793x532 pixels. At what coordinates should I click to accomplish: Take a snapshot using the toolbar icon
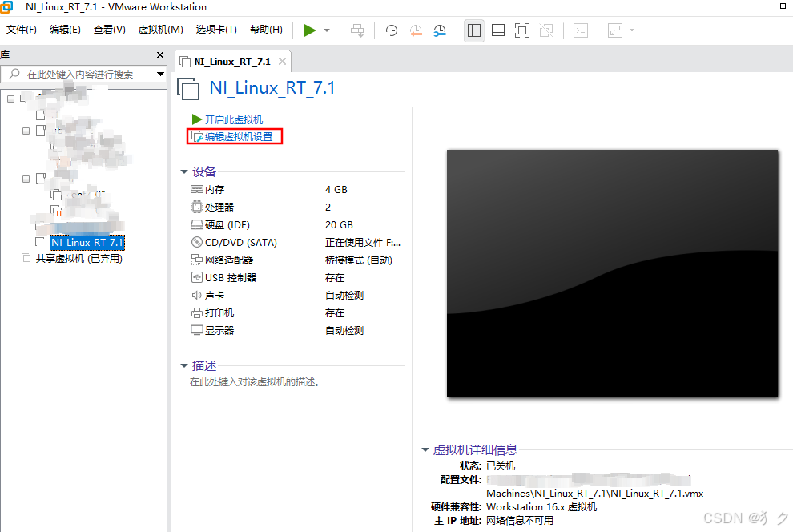(391, 30)
